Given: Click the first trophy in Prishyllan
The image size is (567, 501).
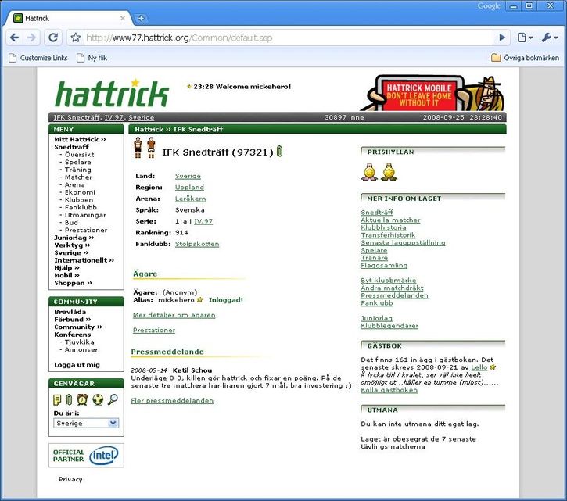Looking at the screenshot, I should click(x=369, y=171).
